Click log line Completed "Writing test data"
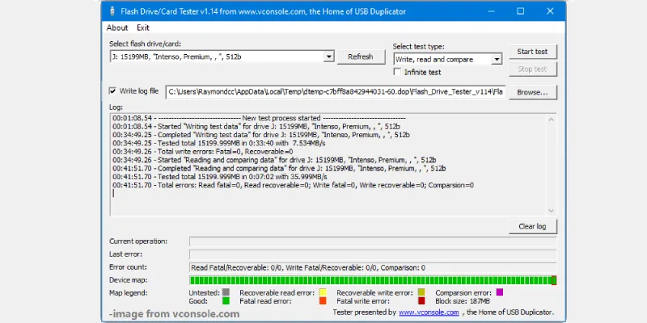 point(261,135)
